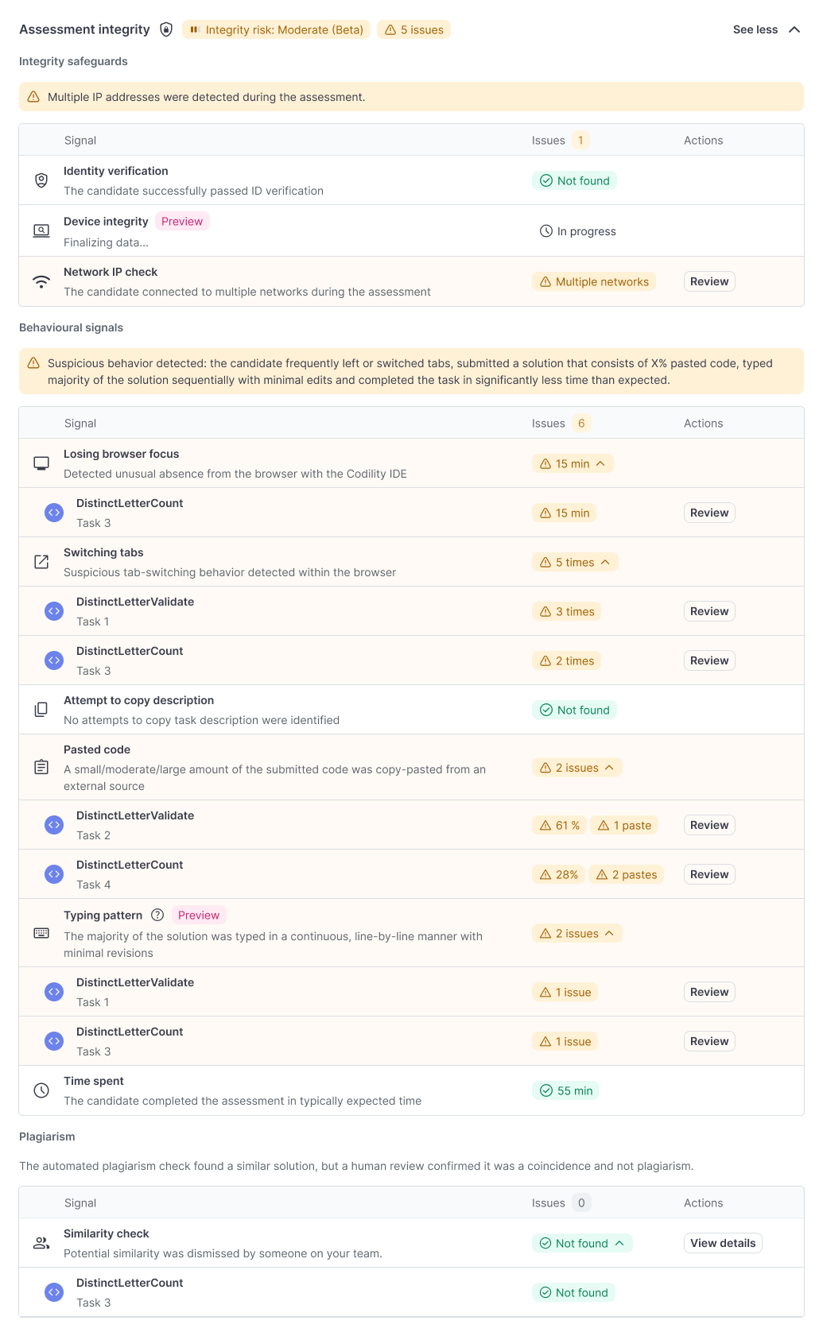Viewport: 823px width, 1336px height.
Task: Click the Pasted code clipboard icon
Action: point(41,767)
